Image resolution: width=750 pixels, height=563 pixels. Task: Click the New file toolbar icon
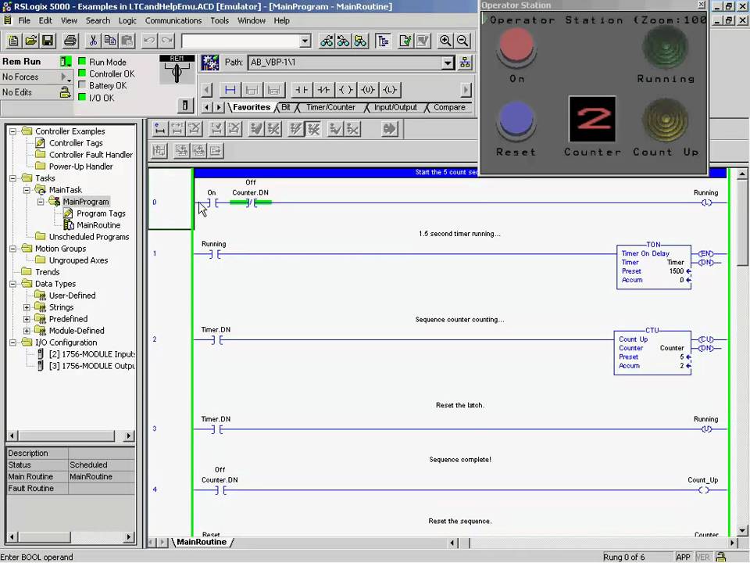[x=13, y=41]
